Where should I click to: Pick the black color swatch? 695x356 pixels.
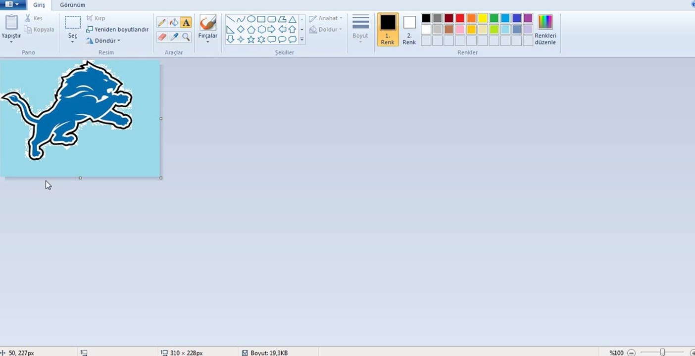[426, 18]
